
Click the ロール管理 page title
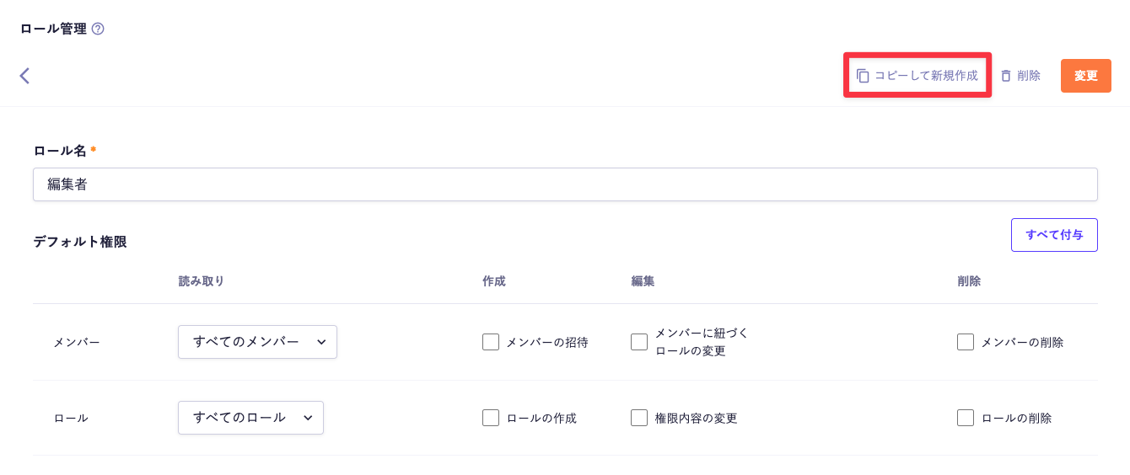click(53, 29)
